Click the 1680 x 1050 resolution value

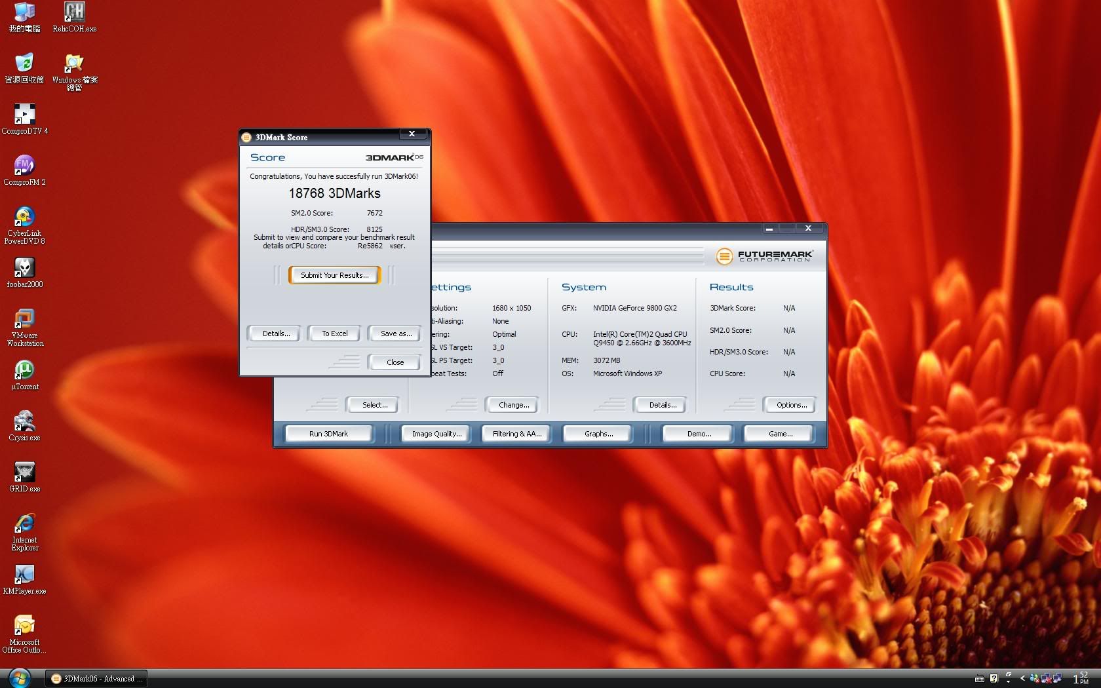511,308
